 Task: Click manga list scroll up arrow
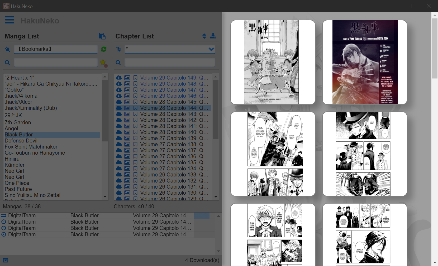105,77
